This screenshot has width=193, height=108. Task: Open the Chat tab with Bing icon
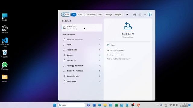click(x=66, y=15)
